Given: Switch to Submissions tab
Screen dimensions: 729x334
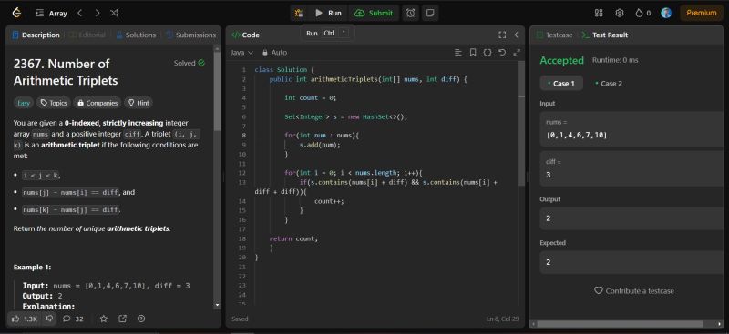Looking at the screenshot, I should click(191, 35).
